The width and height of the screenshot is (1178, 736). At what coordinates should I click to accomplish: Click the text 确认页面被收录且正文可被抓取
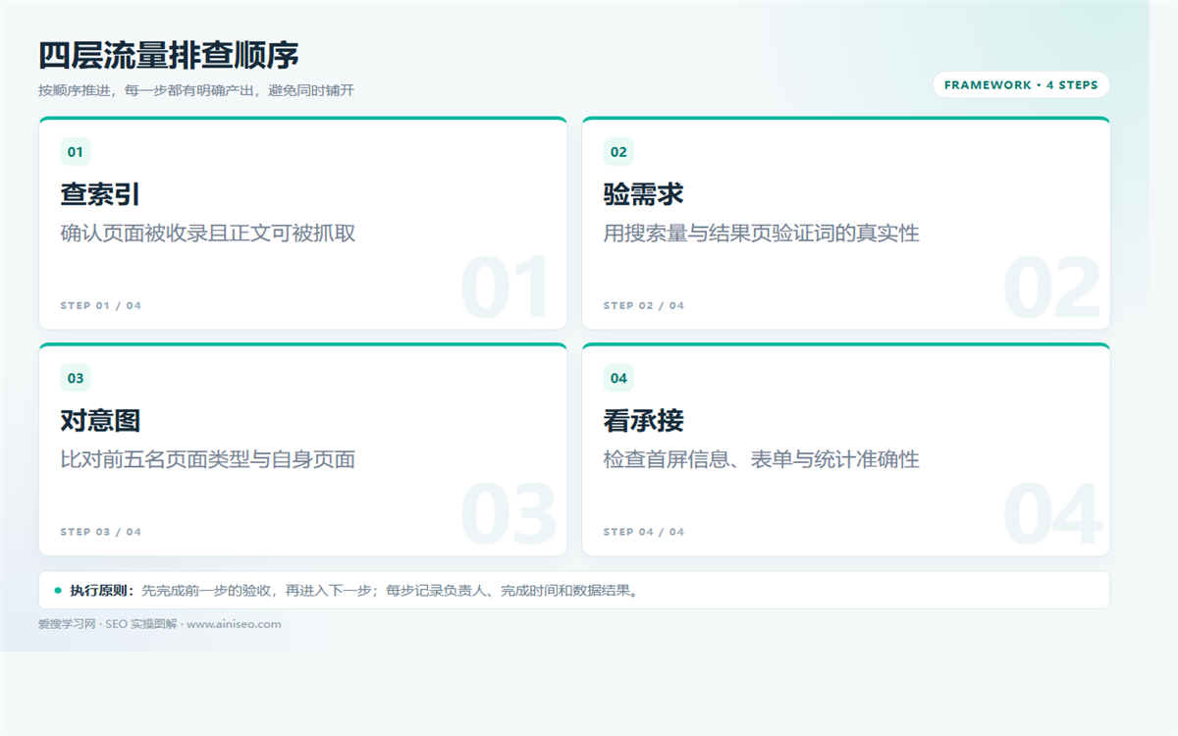[208, 234]
